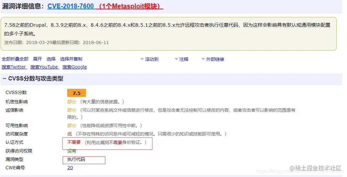347x177 pixels.
Task: Click the 没有 access gained value
Action: point(72,151)
